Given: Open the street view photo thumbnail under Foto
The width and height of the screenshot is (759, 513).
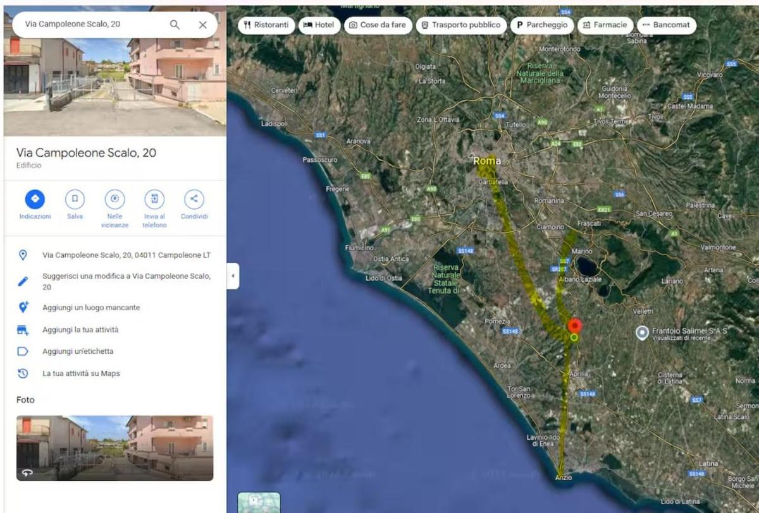Looking at the screenshot, I should tap(114, 448).
